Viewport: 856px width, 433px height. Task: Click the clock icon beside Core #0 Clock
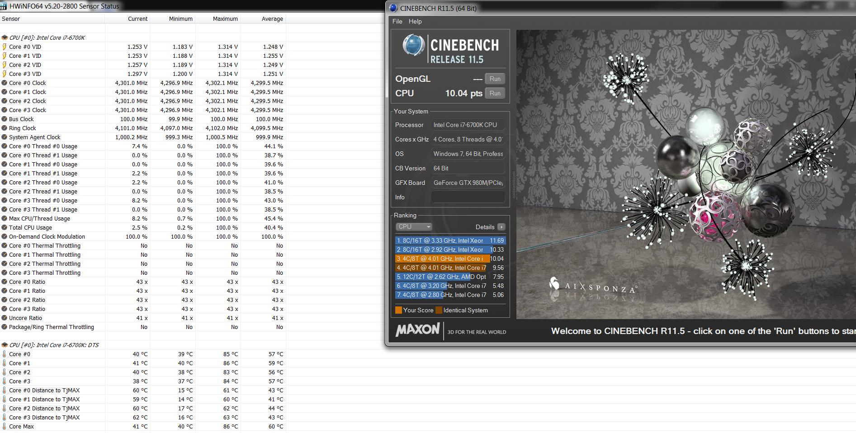coord(5,83)
